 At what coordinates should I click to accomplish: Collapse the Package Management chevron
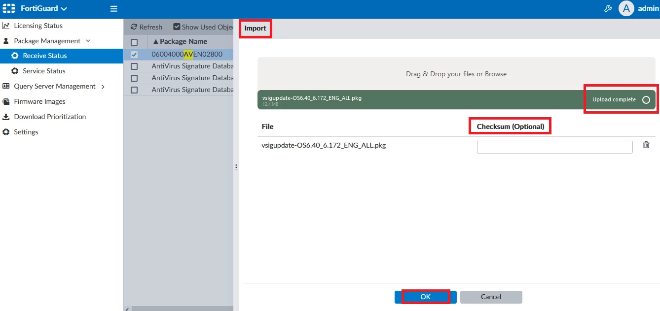(88, 41)
